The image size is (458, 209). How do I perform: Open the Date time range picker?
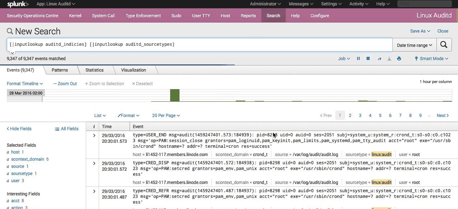415,45
